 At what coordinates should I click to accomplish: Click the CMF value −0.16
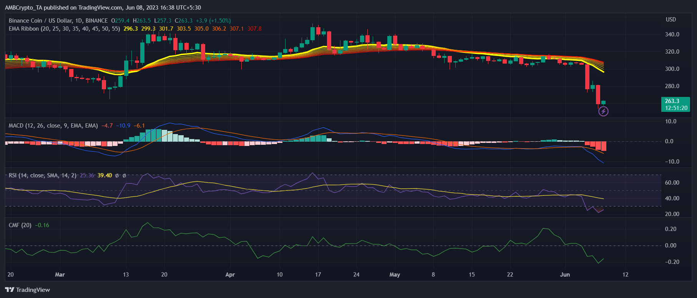[42, 225]
